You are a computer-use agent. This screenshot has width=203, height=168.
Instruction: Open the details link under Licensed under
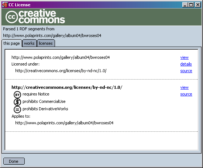(x=186, y=64)
